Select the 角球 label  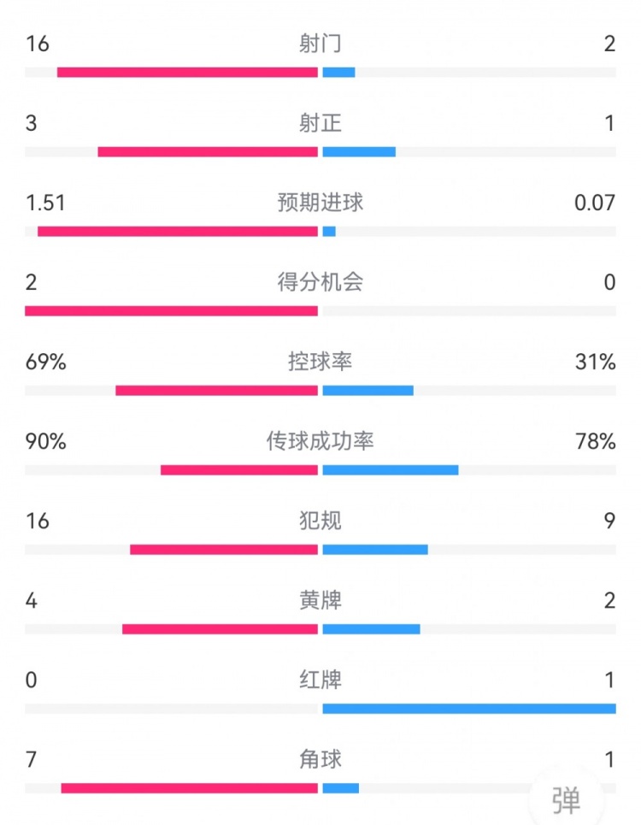click(x=320, y=759)
